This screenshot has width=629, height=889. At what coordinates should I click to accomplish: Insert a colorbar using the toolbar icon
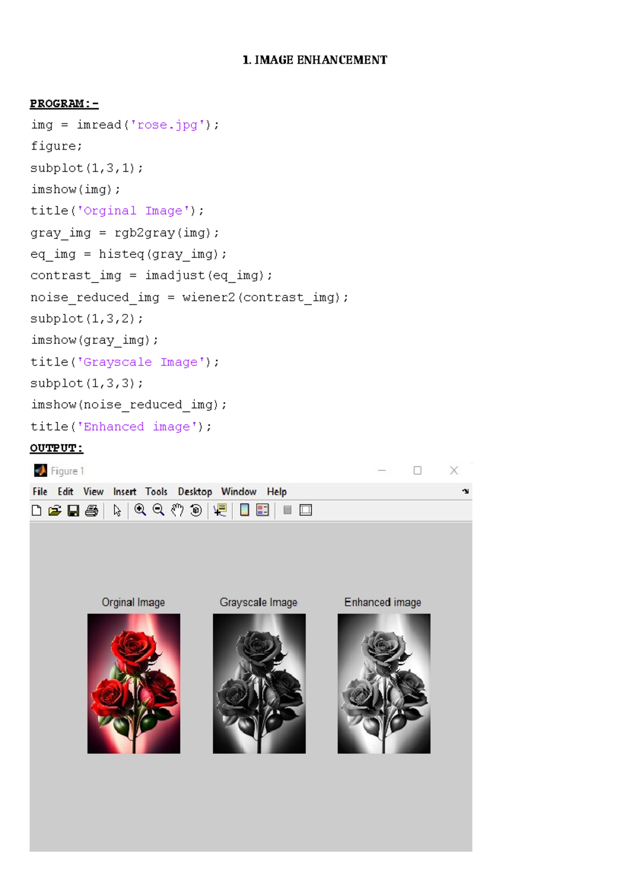[244, 510]
